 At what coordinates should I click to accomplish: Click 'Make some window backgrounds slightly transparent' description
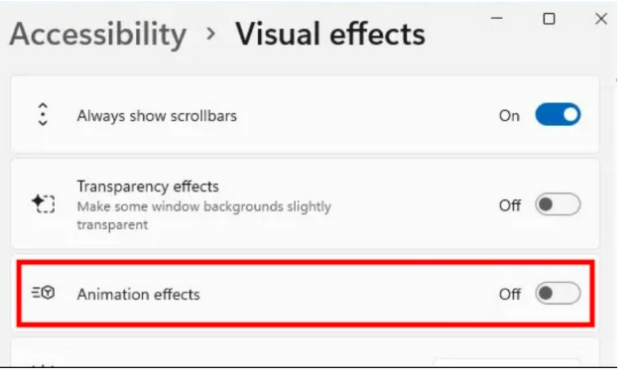pyautogui.click(x=203, y=215)
